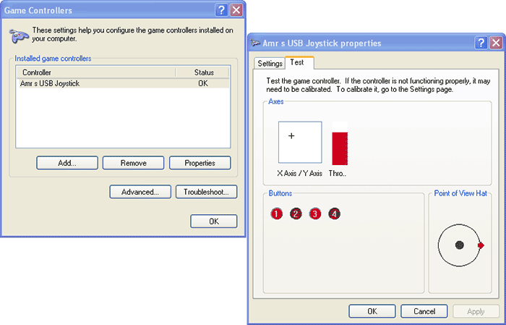Select the Test tab

pyautogui.click(x=299, y=62)
